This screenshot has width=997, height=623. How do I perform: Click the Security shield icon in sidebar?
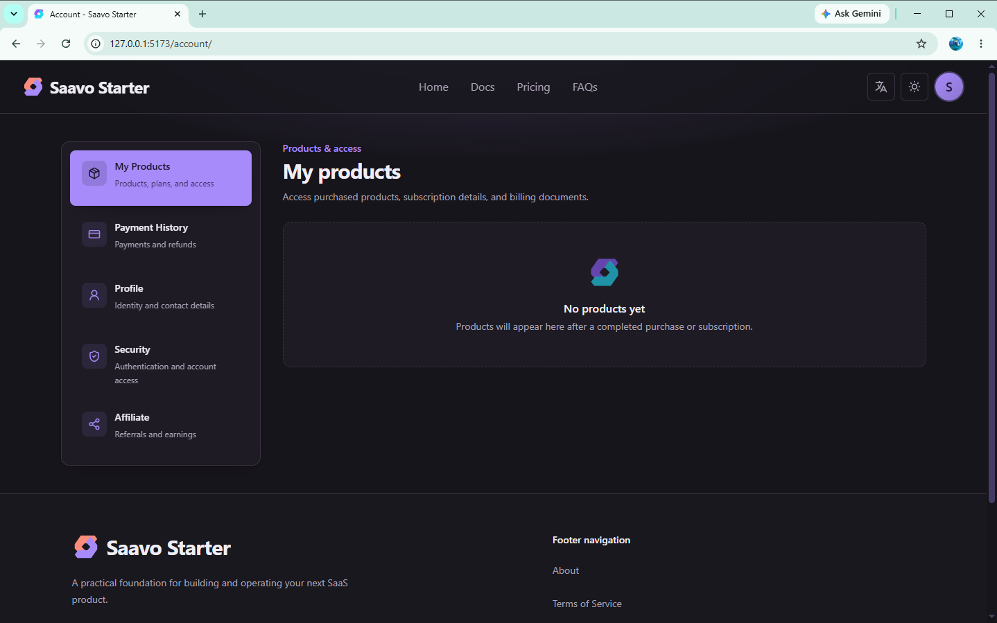(x=94, y=356)
